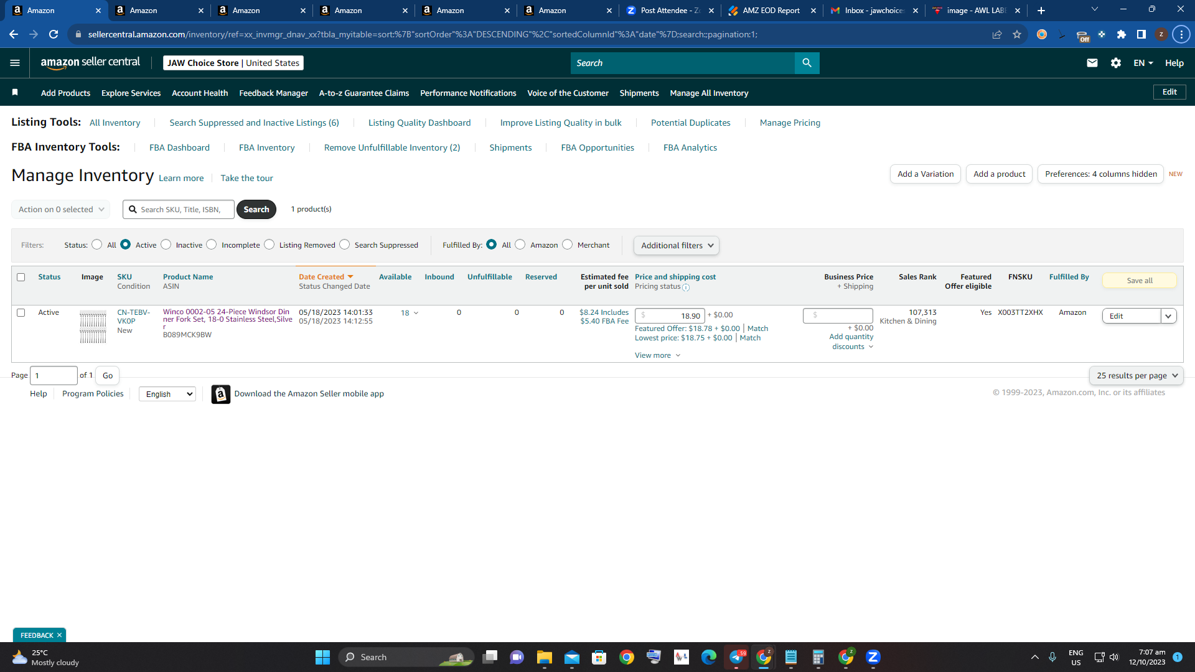Open Zoom from the taskbar

[x=873, y=657]
